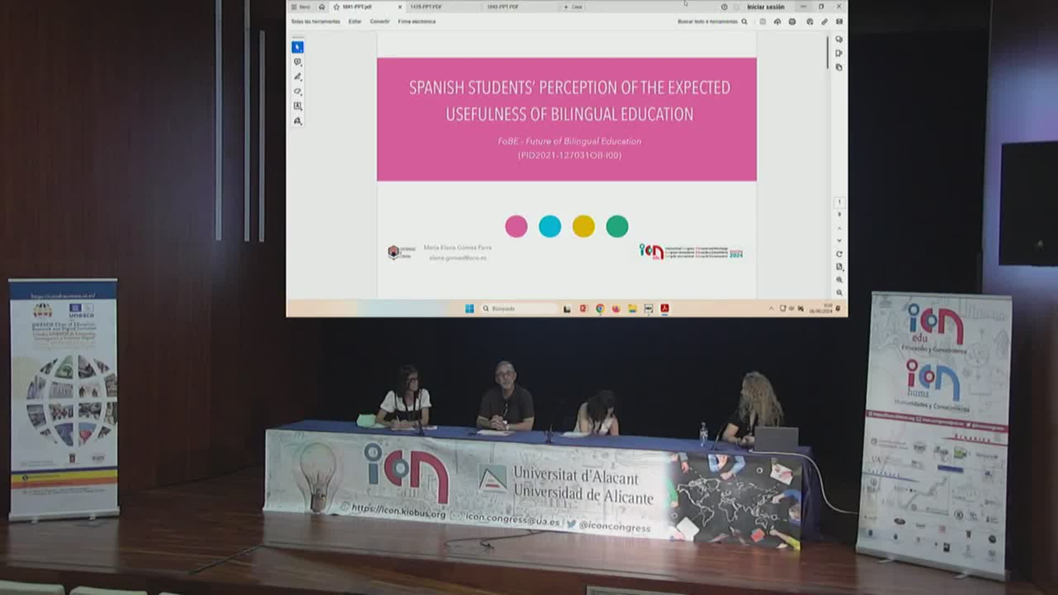Click the vertical scrollbar of the document

tap(828, 53)
